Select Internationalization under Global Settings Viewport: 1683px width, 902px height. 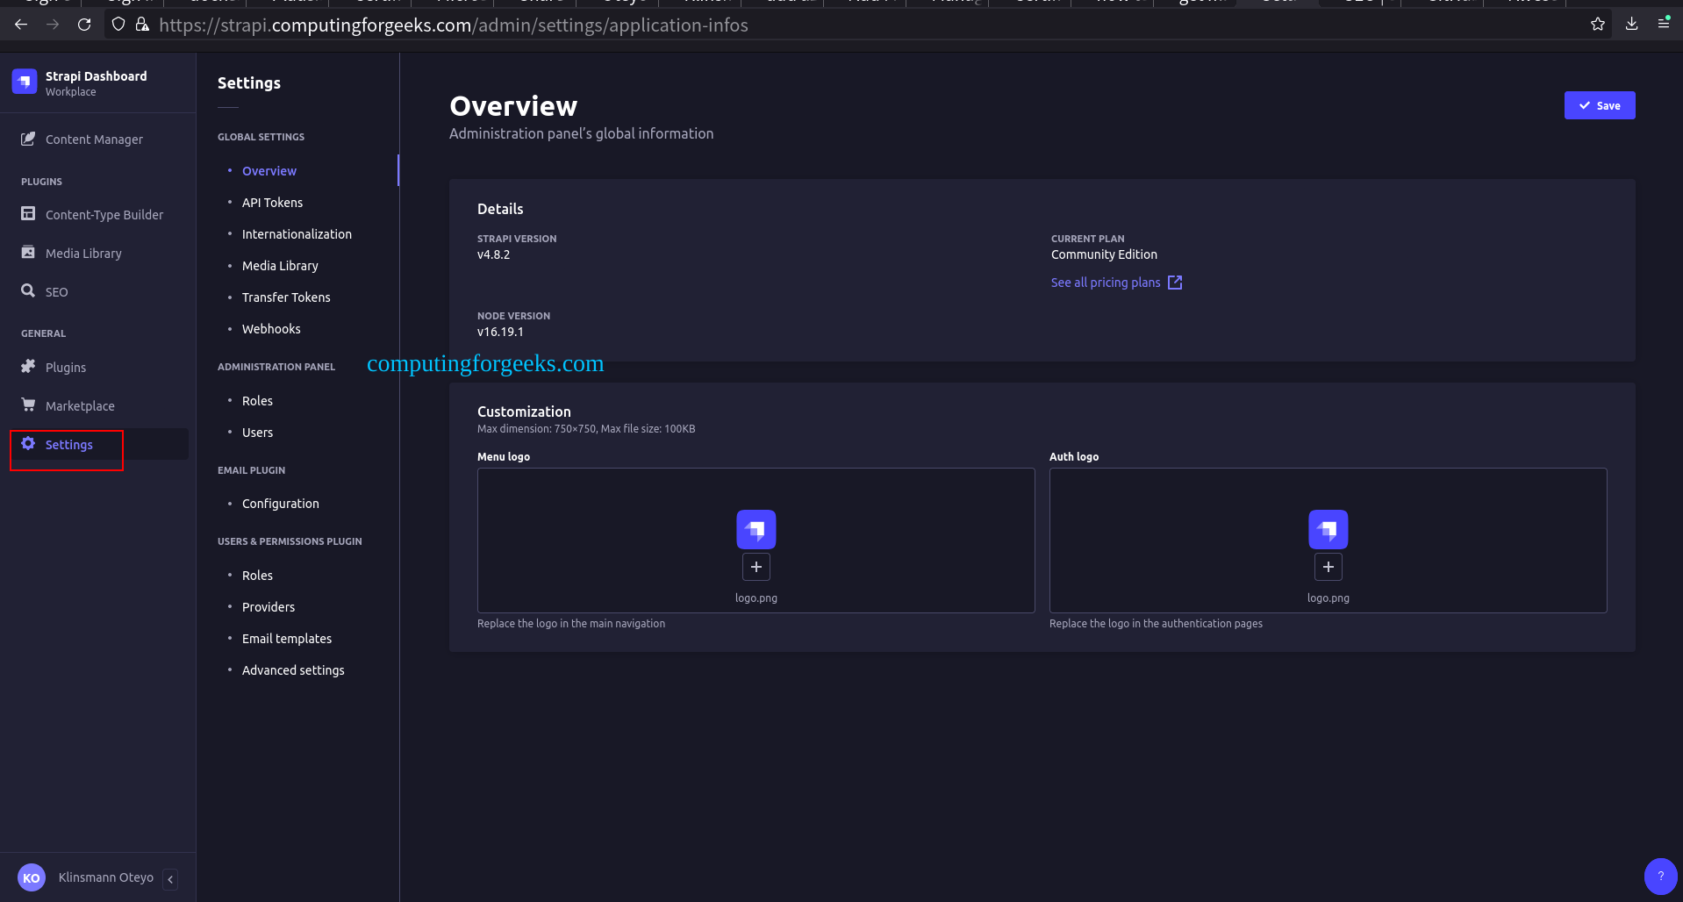pyautogui.click(x=297, y=233)
